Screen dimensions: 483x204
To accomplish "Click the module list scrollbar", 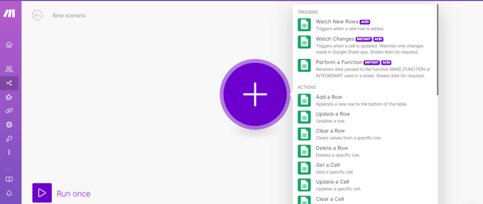I will (x=438, y=49).
